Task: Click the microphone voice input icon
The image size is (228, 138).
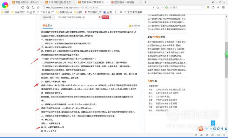Action: pyautogui.click(x=222, y=128)
